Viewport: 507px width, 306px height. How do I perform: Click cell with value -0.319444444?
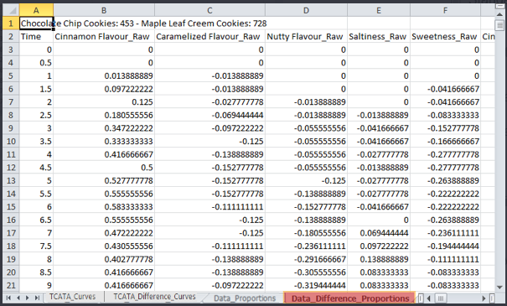point(306,285)
